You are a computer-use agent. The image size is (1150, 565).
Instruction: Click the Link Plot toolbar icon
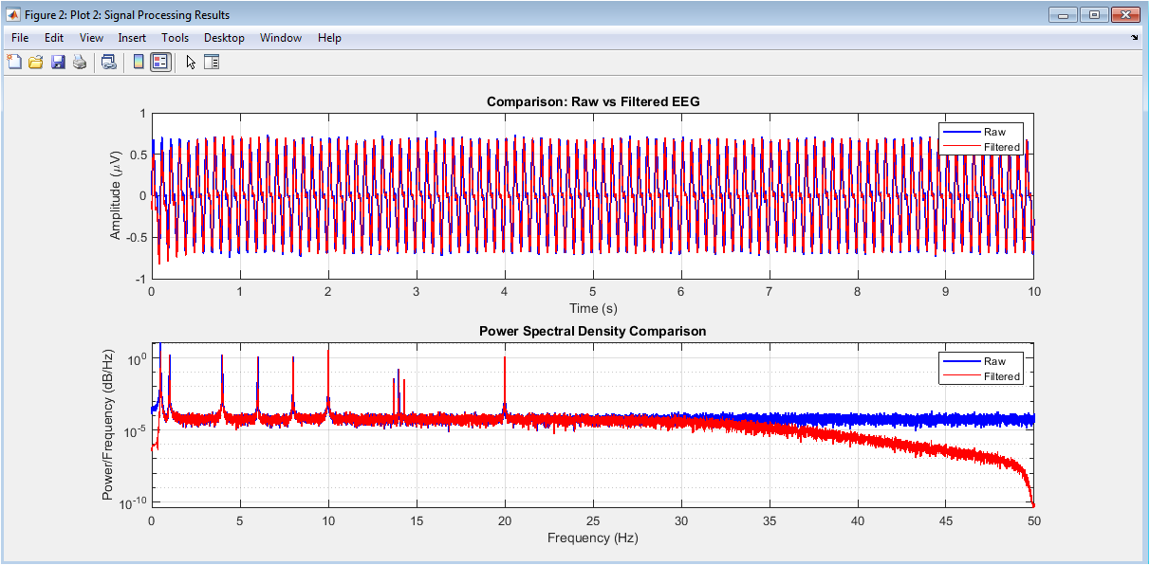(109, 63)
